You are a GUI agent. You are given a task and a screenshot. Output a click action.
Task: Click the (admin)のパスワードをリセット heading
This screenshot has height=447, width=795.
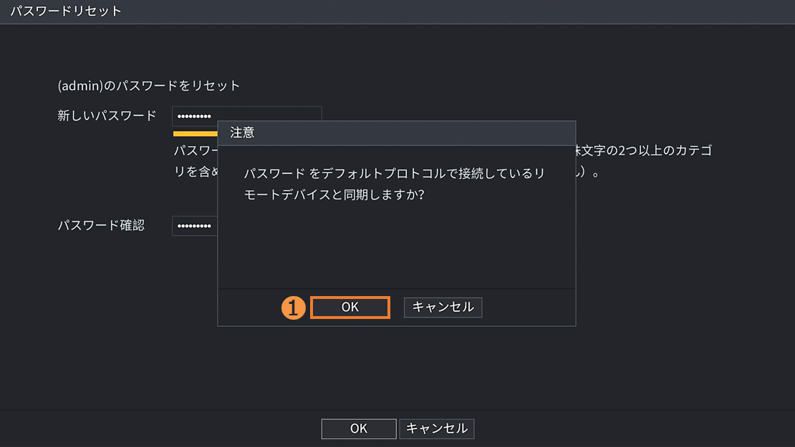149,86
